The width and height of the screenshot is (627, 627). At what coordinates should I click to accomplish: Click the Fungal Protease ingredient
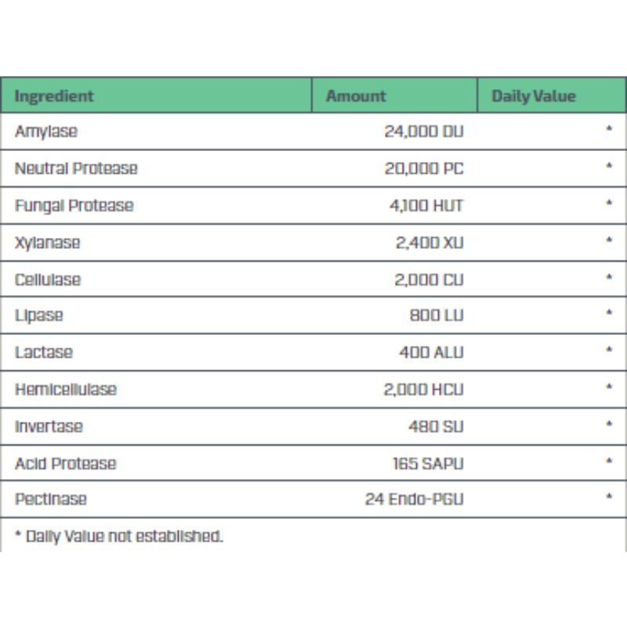(74, 206)
